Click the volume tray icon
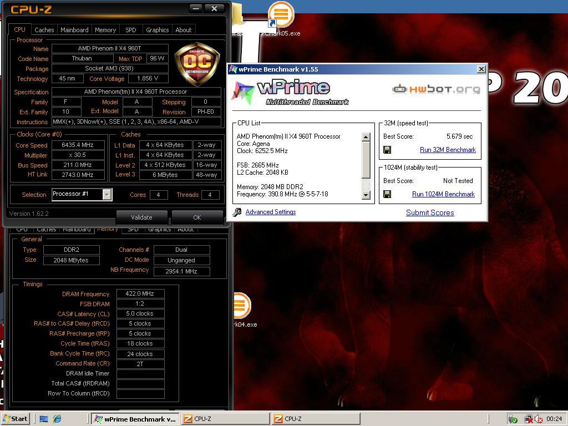This screenshot has height=426, width=568. [x=538, y=419]
